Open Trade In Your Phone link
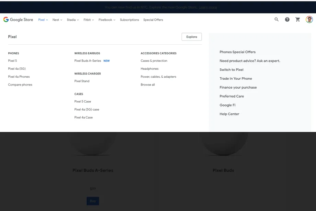316x211 pixels. [236, 78]
